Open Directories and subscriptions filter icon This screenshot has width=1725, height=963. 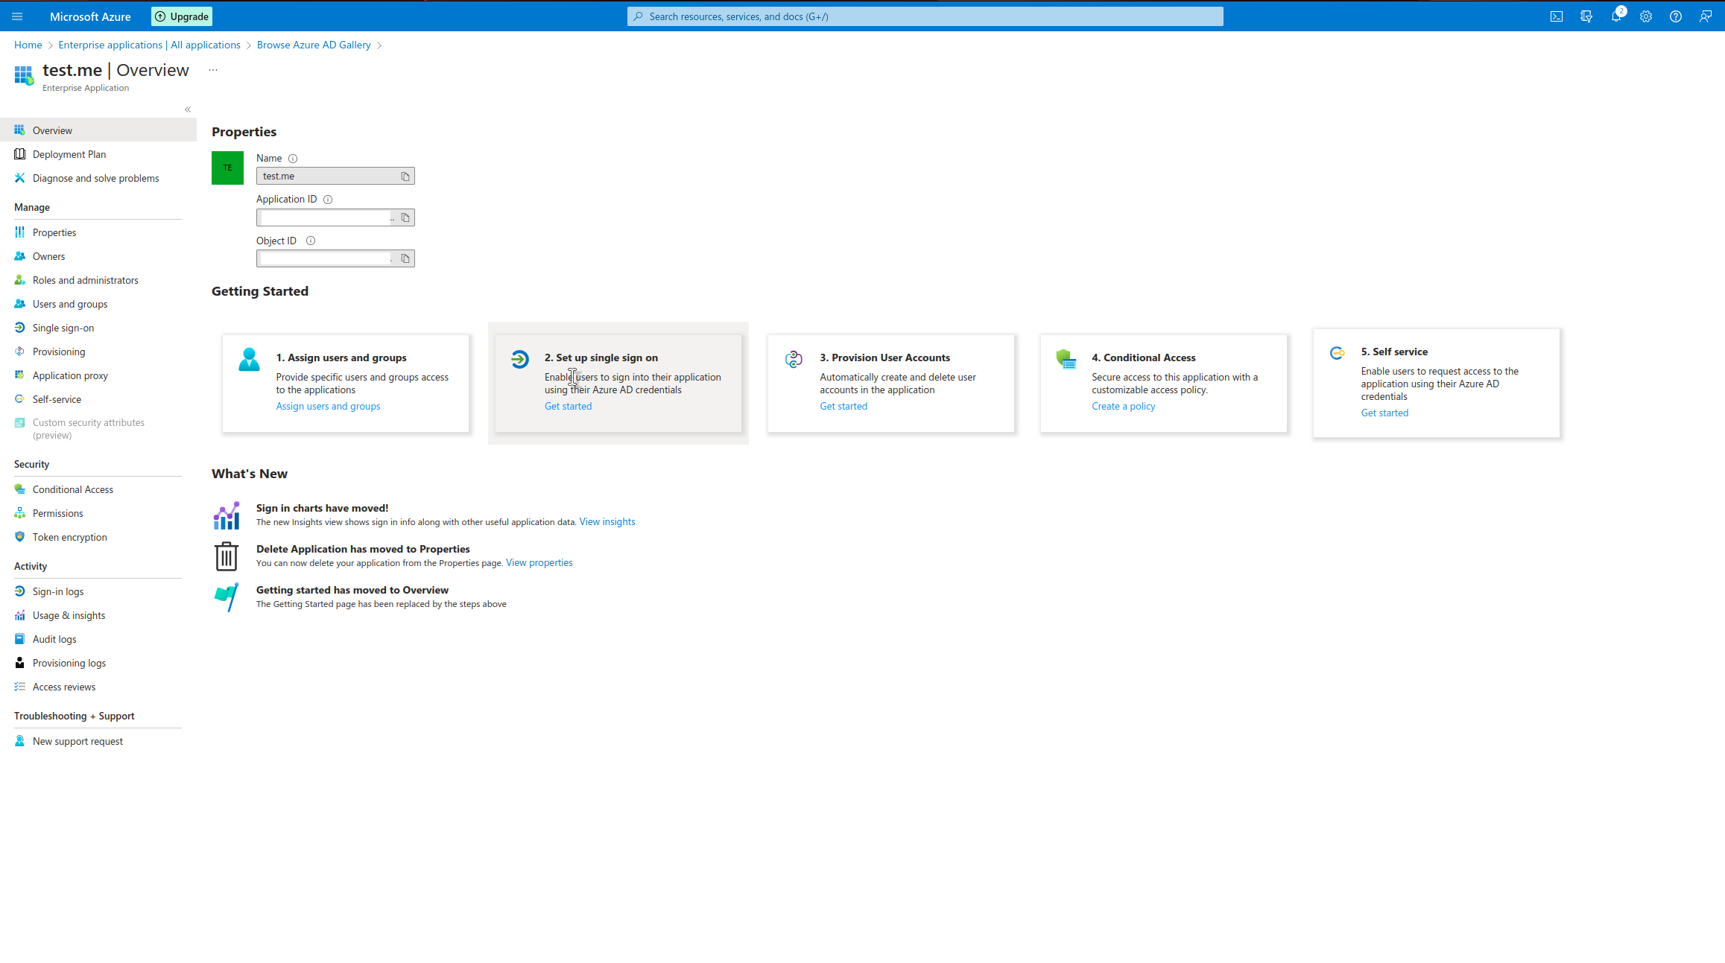click(x=1586, y=16)
